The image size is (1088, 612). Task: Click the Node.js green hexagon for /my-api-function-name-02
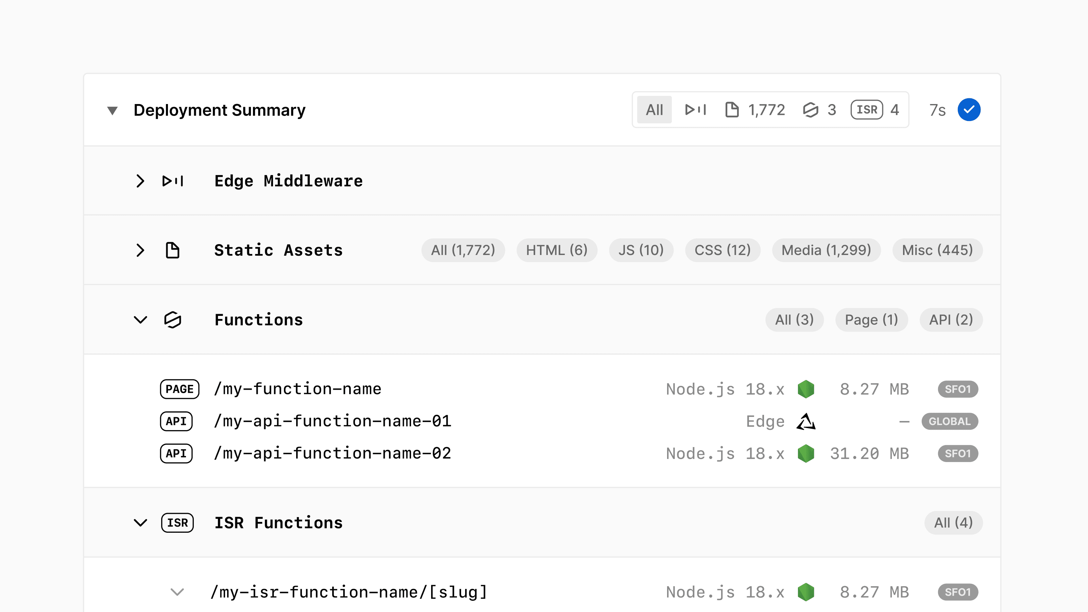[x=805, y=454]
